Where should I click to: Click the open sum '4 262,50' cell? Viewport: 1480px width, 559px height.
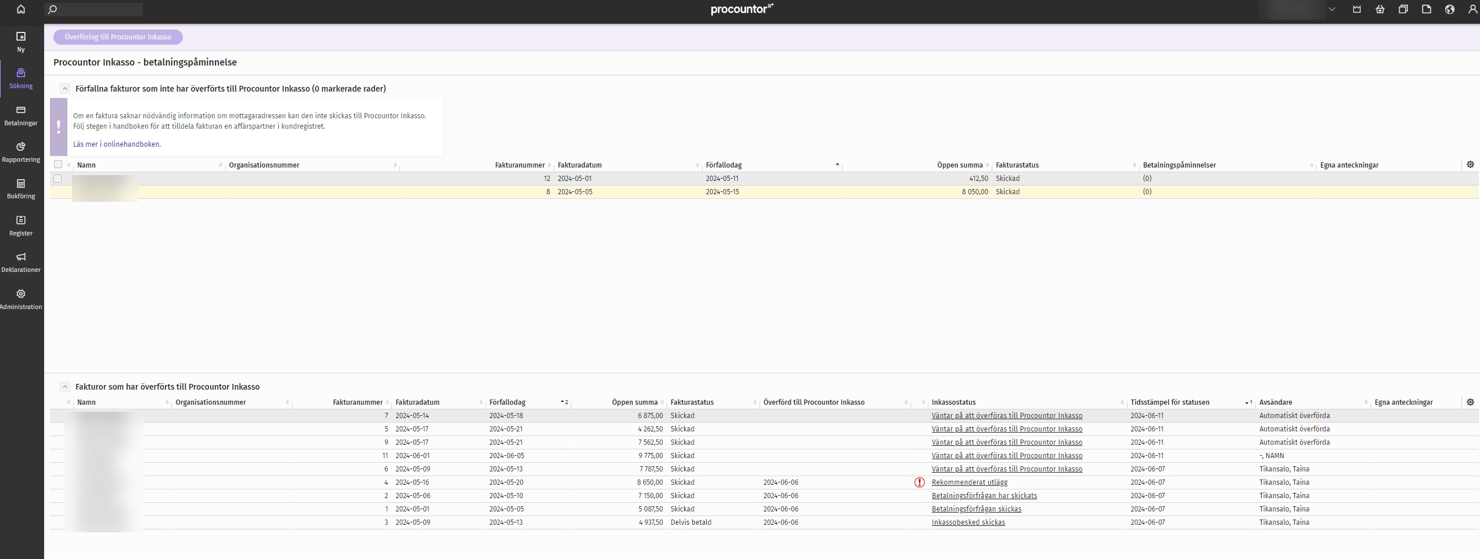point(650,429)
